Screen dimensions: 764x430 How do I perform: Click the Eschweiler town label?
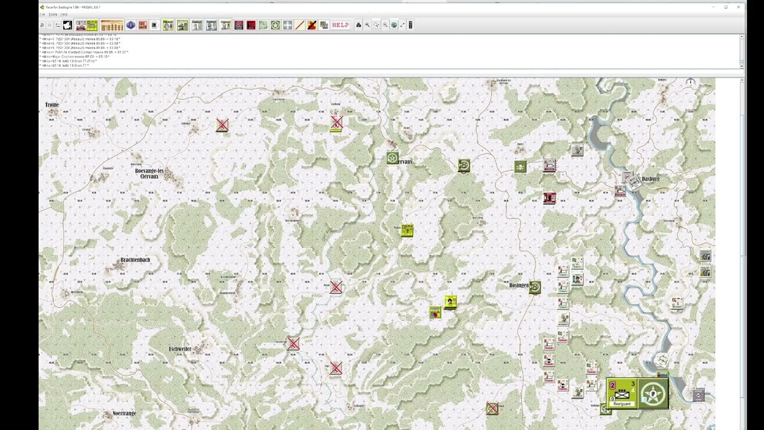[180, 349]
